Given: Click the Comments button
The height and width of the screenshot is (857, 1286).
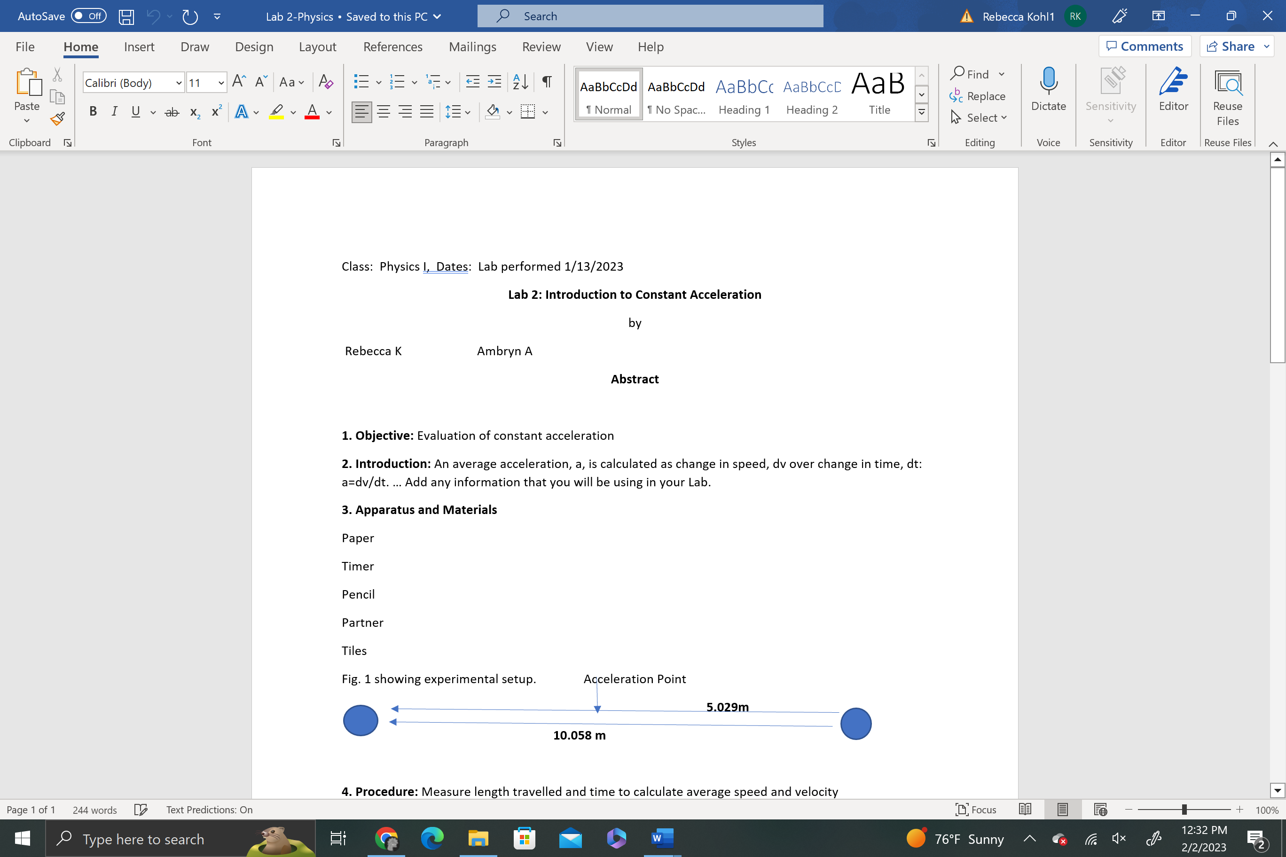Looking at the screenshot, I should [1145, 47].
